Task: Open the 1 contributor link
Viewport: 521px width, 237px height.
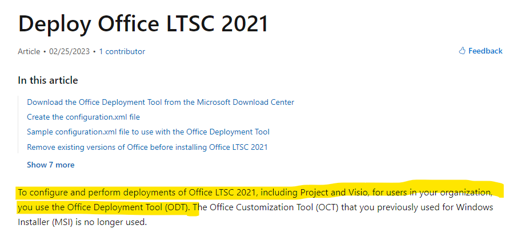Action: click(122, 51)
